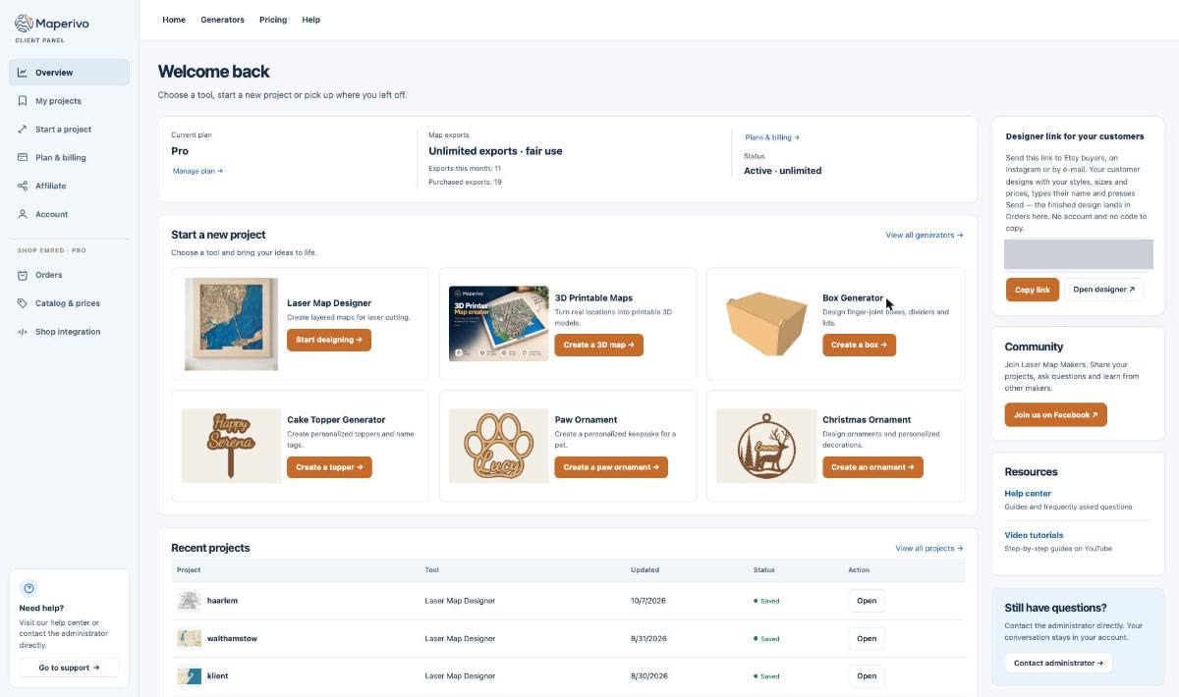Open the Video tutorials link
This screenshot has height=697, width=1179.
(1034, 535)
